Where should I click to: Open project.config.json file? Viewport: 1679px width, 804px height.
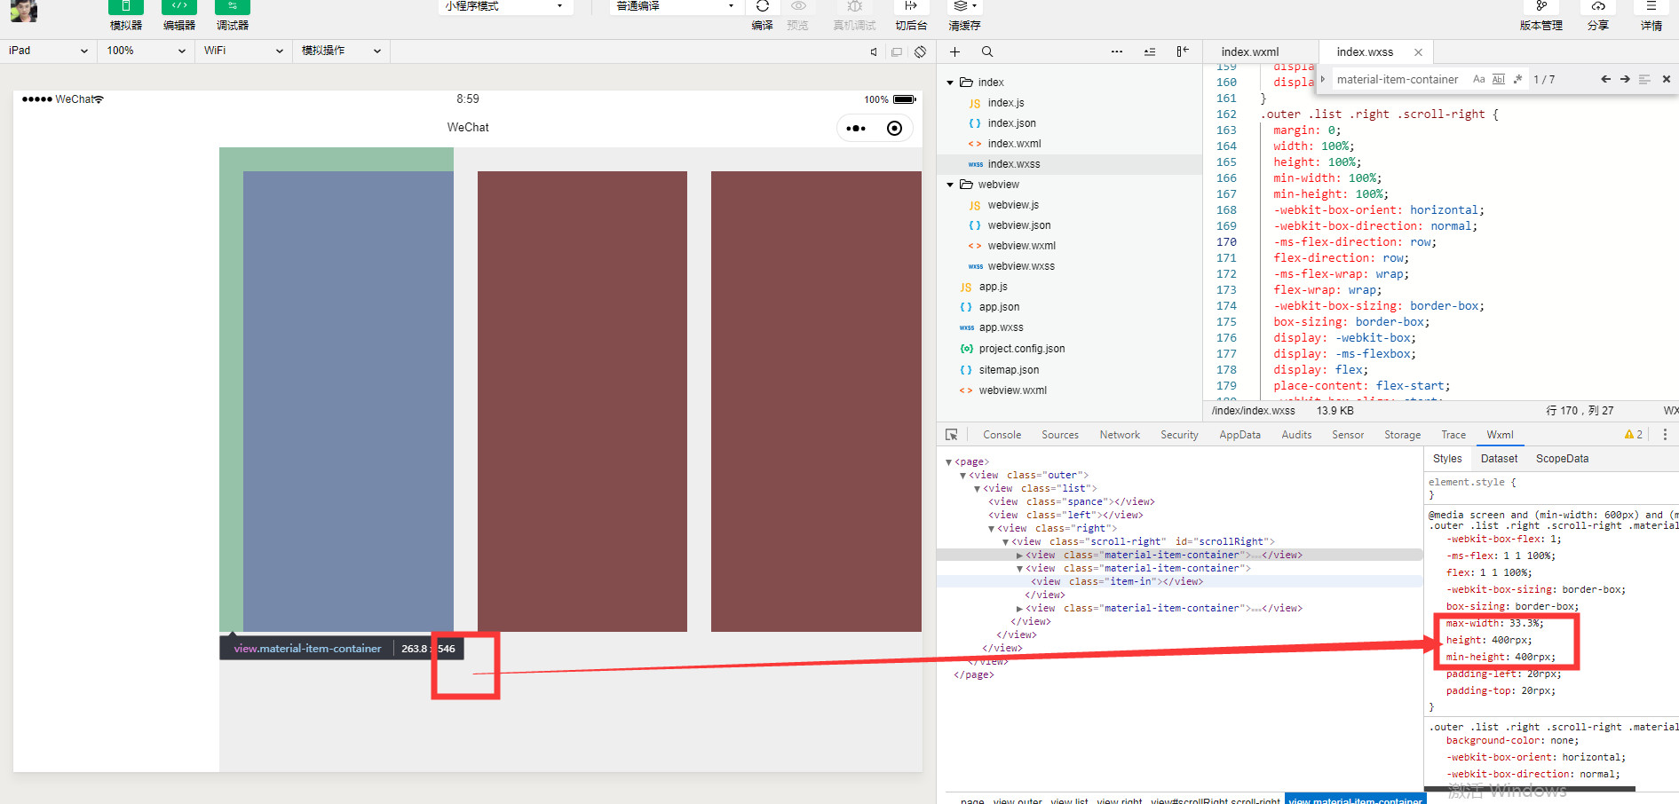tap(1021, 349)
